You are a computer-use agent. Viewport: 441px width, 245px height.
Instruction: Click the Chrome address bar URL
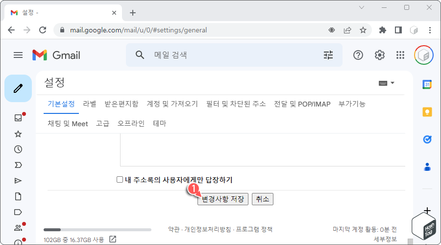138,30
